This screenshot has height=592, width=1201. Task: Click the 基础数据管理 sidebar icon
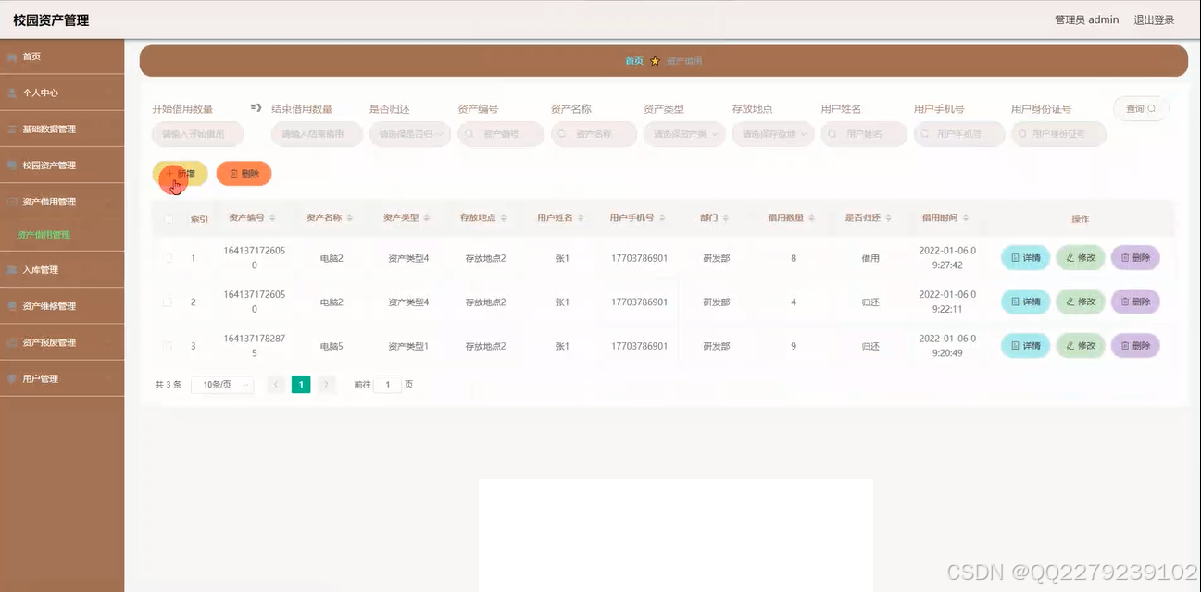(14, 129)
